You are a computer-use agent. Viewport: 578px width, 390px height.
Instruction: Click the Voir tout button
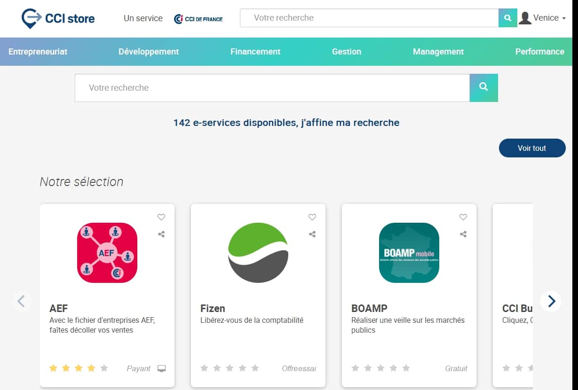tap(532, 148)
